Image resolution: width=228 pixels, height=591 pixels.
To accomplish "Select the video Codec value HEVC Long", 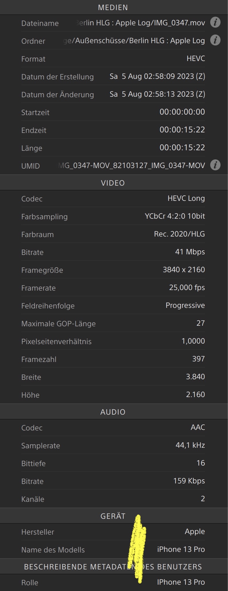I will coord(186,198).
